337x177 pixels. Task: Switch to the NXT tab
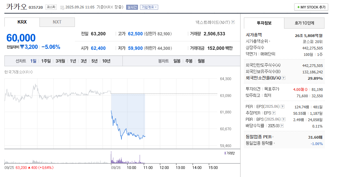coord(57,22)
